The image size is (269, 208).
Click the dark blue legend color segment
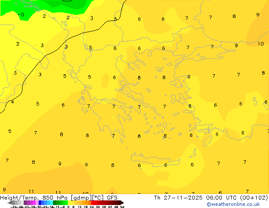pyautogui.click(x=40, y=202)
